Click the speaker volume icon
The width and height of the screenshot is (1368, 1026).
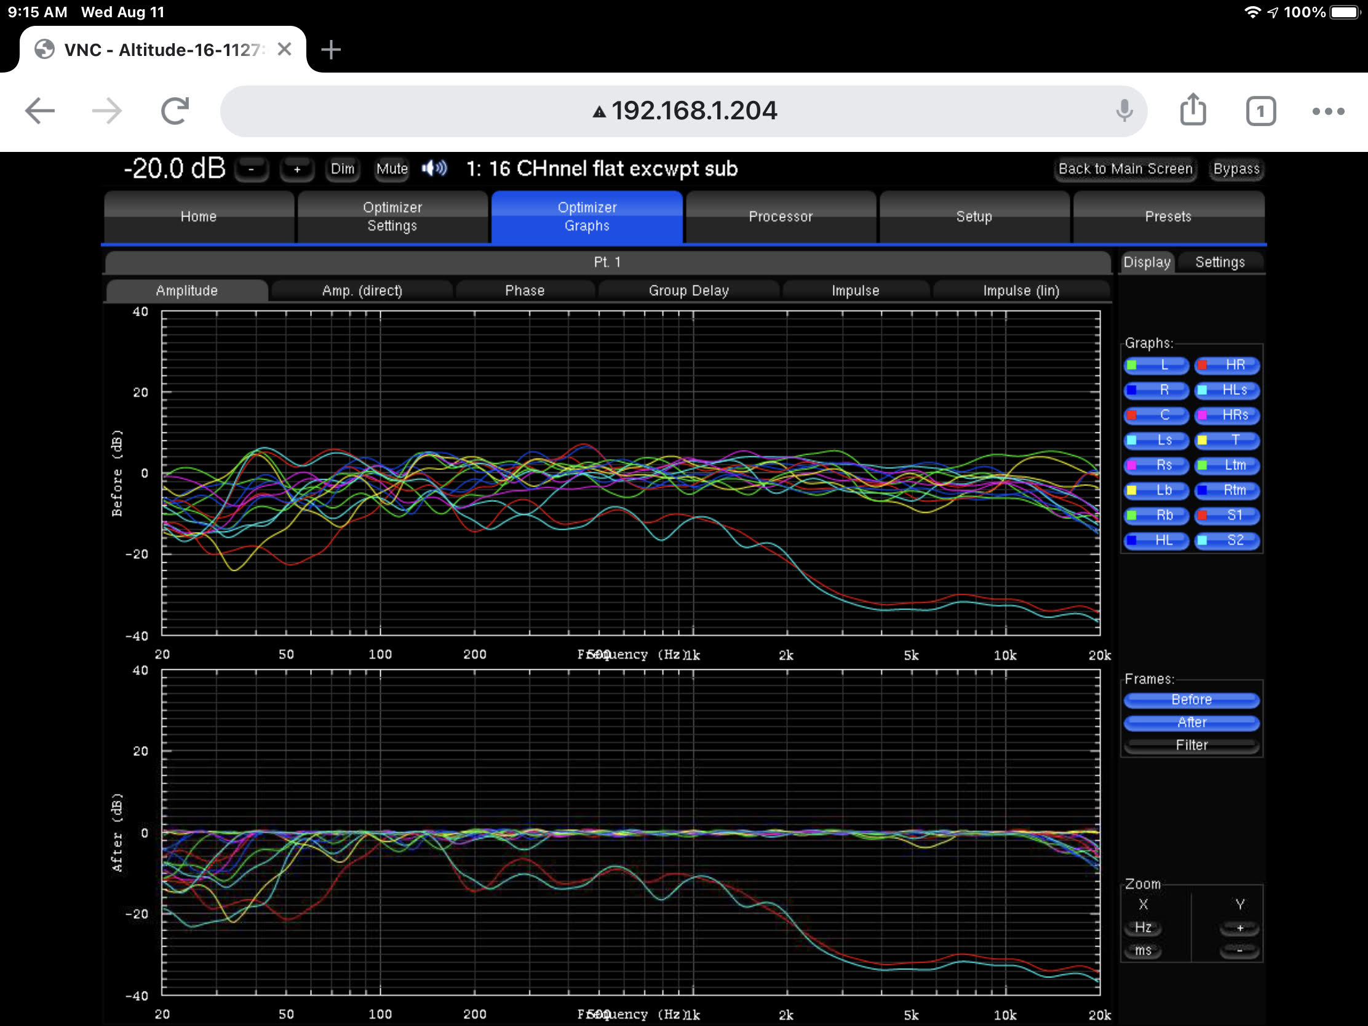point(434,168)
